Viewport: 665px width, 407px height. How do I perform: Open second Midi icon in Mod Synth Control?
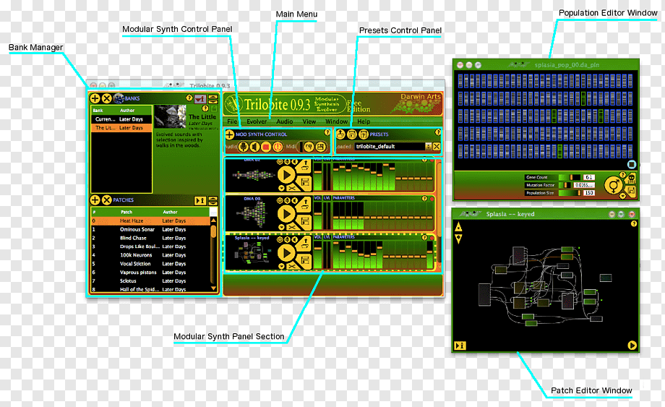(x=321, y=147)
